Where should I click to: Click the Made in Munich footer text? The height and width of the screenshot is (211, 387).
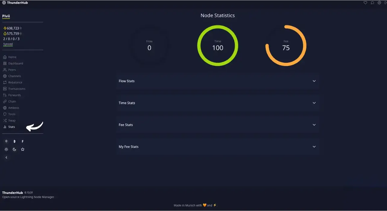pyautogui.click(x=195, y=205)
